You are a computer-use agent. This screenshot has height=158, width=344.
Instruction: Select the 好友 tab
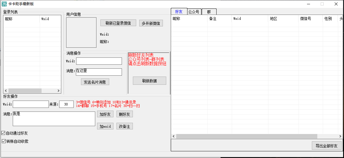(x=179, y=12)
